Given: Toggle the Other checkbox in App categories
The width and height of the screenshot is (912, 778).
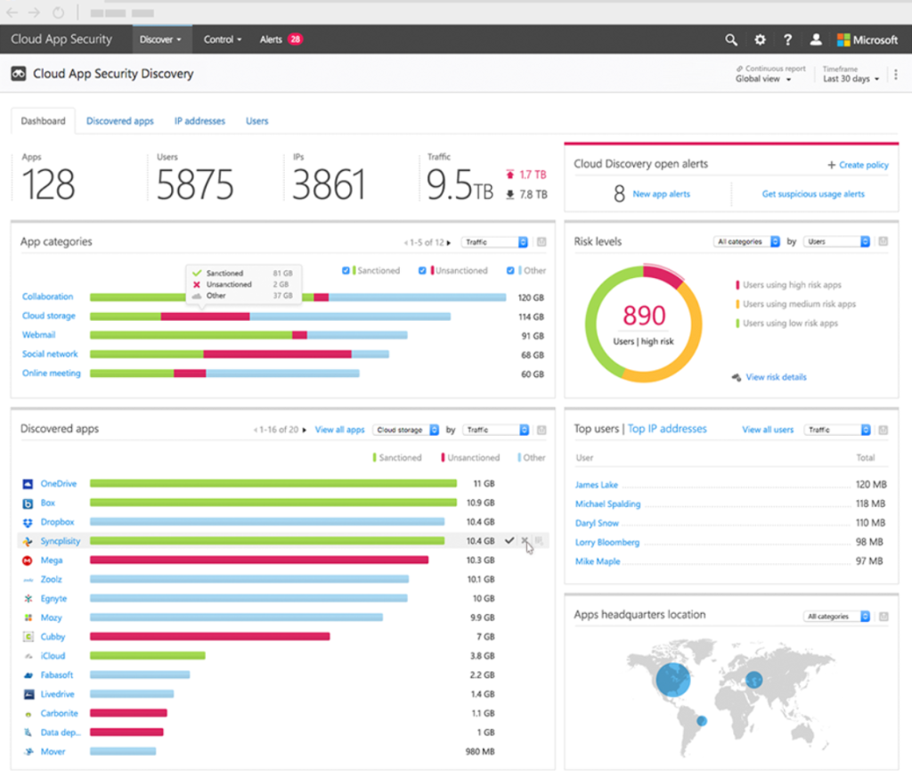Looking at the screenshot, I should (x=510, y=271).
